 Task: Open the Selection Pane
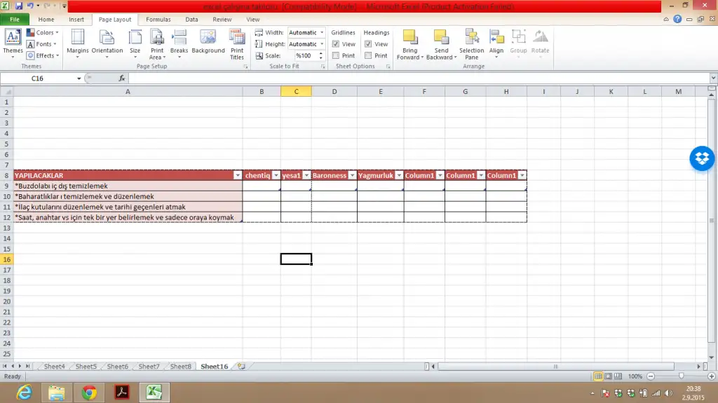(471, 43)
